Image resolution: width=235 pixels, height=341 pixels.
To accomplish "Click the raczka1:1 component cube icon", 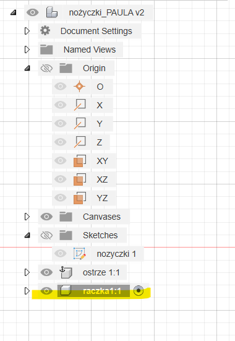I will pyautogui.click(x=66, y=291).
